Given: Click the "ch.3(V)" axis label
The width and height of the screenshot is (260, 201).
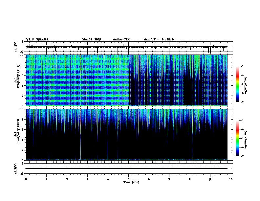Looking at the screenshot, I should click(x=15, y=169).
